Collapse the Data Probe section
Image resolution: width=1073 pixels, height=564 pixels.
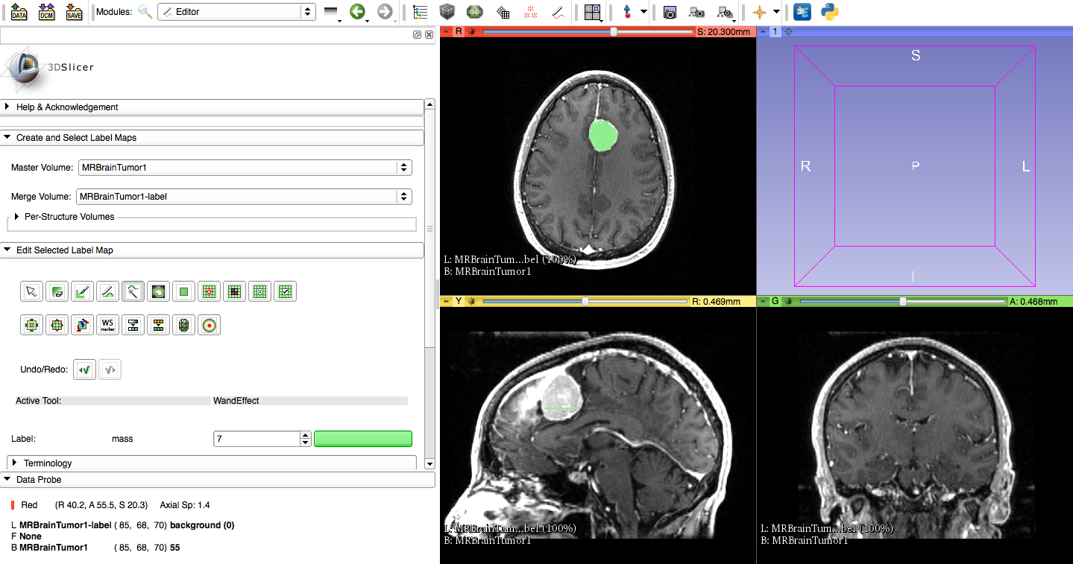click(7, 480)
